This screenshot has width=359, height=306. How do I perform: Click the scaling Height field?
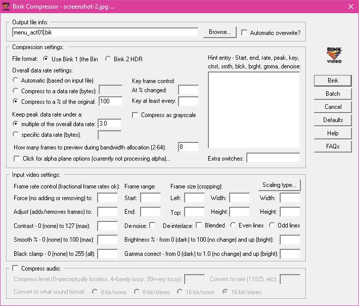[x=290, y=212]
